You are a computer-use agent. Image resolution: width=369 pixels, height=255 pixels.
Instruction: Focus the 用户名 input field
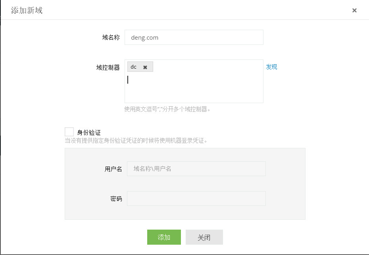(196, 169)
